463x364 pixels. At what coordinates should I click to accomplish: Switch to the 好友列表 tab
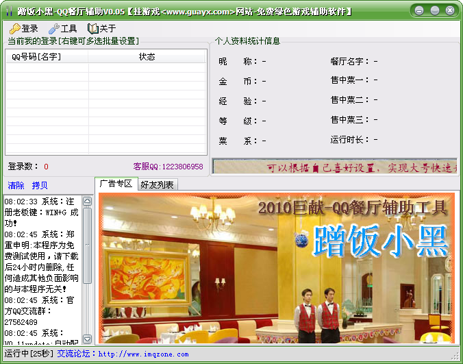coord(157,184)
